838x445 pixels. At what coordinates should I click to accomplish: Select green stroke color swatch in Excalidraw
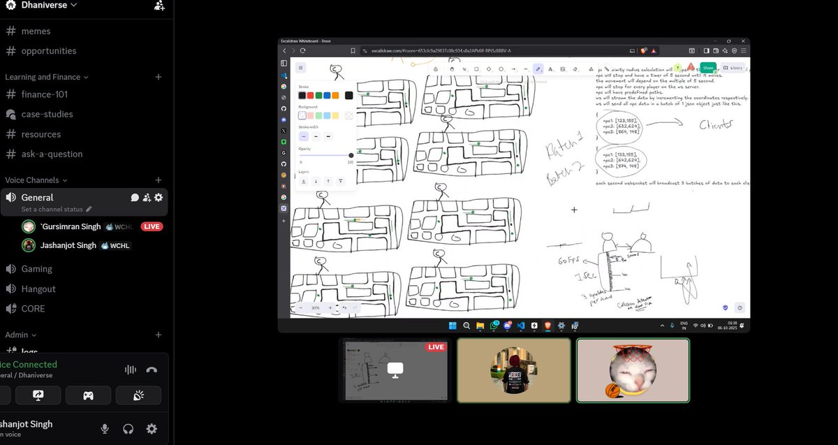[x=319, y=96]
